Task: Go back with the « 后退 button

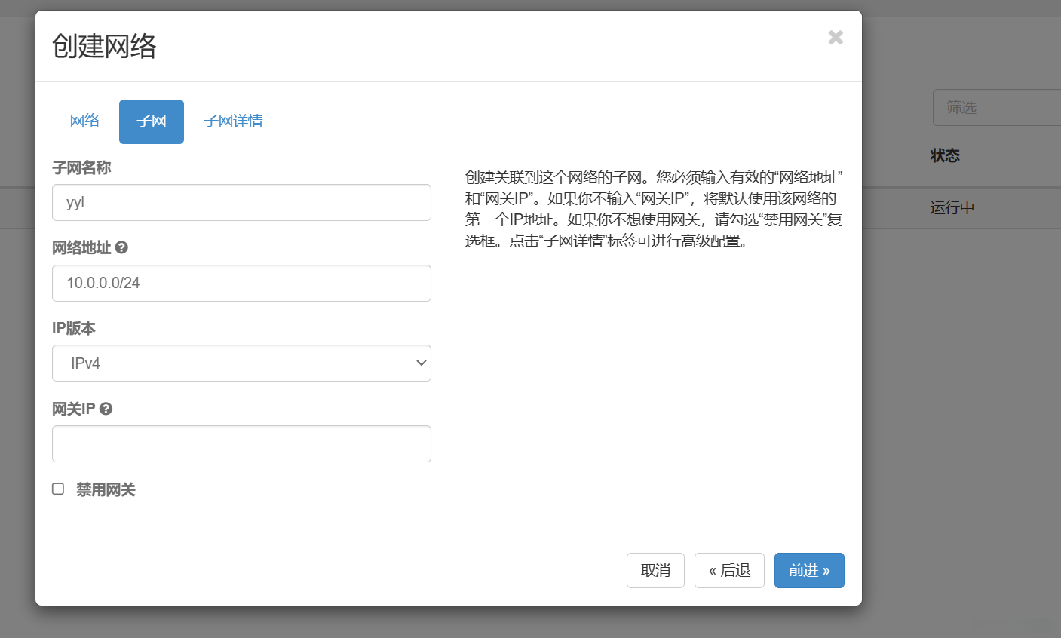Action: [x=729, y=570]
